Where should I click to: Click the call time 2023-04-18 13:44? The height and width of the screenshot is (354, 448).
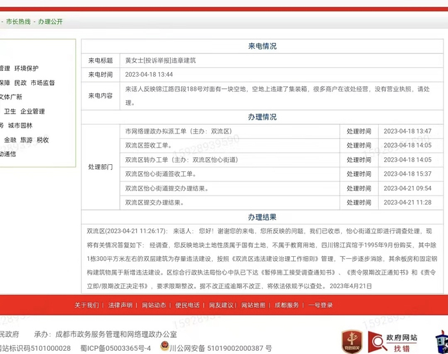(149, 75)
